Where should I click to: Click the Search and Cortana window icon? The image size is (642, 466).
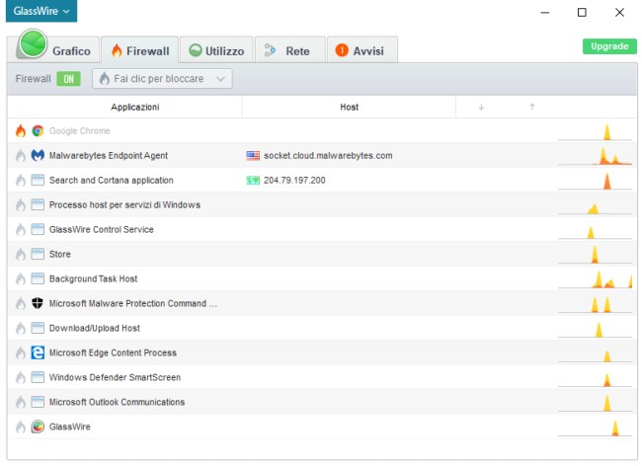pyautogui.click(x=38, y=180)
